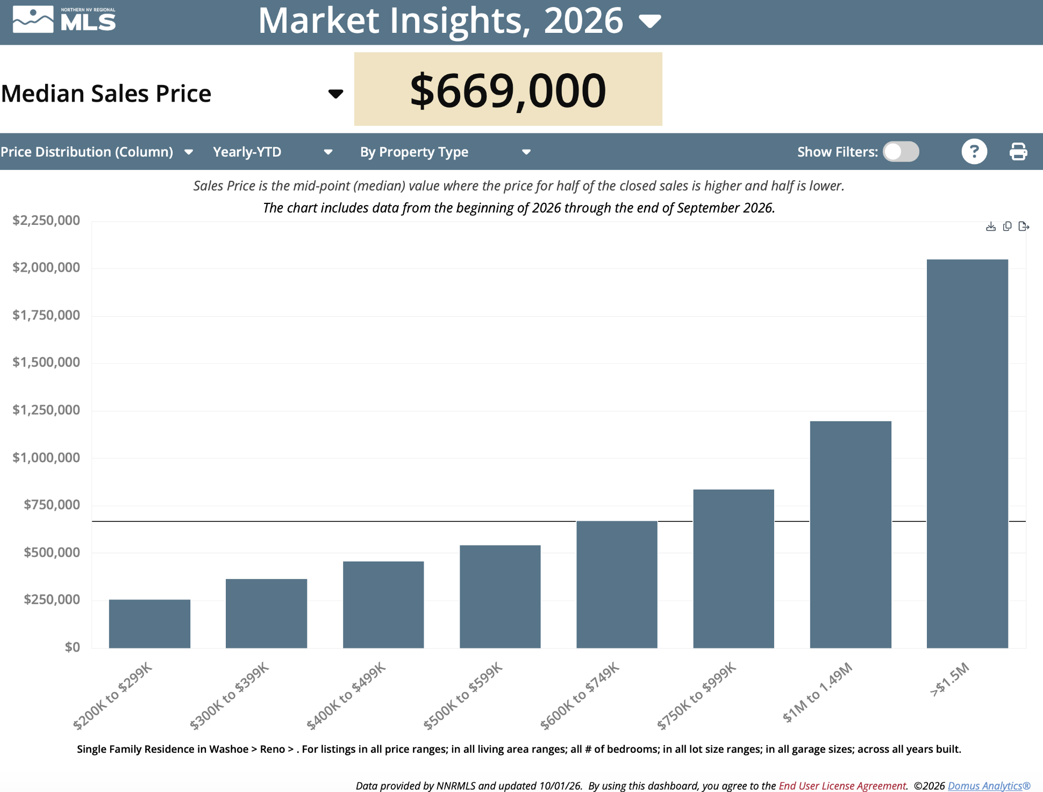This screenshot has height=792, width=1043.
Task: Click the $500K to $599K bar
Action: (x=500, y=597)
